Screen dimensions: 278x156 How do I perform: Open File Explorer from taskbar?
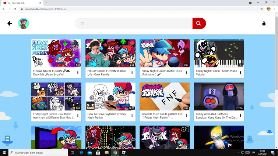click(x=106, y=152)
